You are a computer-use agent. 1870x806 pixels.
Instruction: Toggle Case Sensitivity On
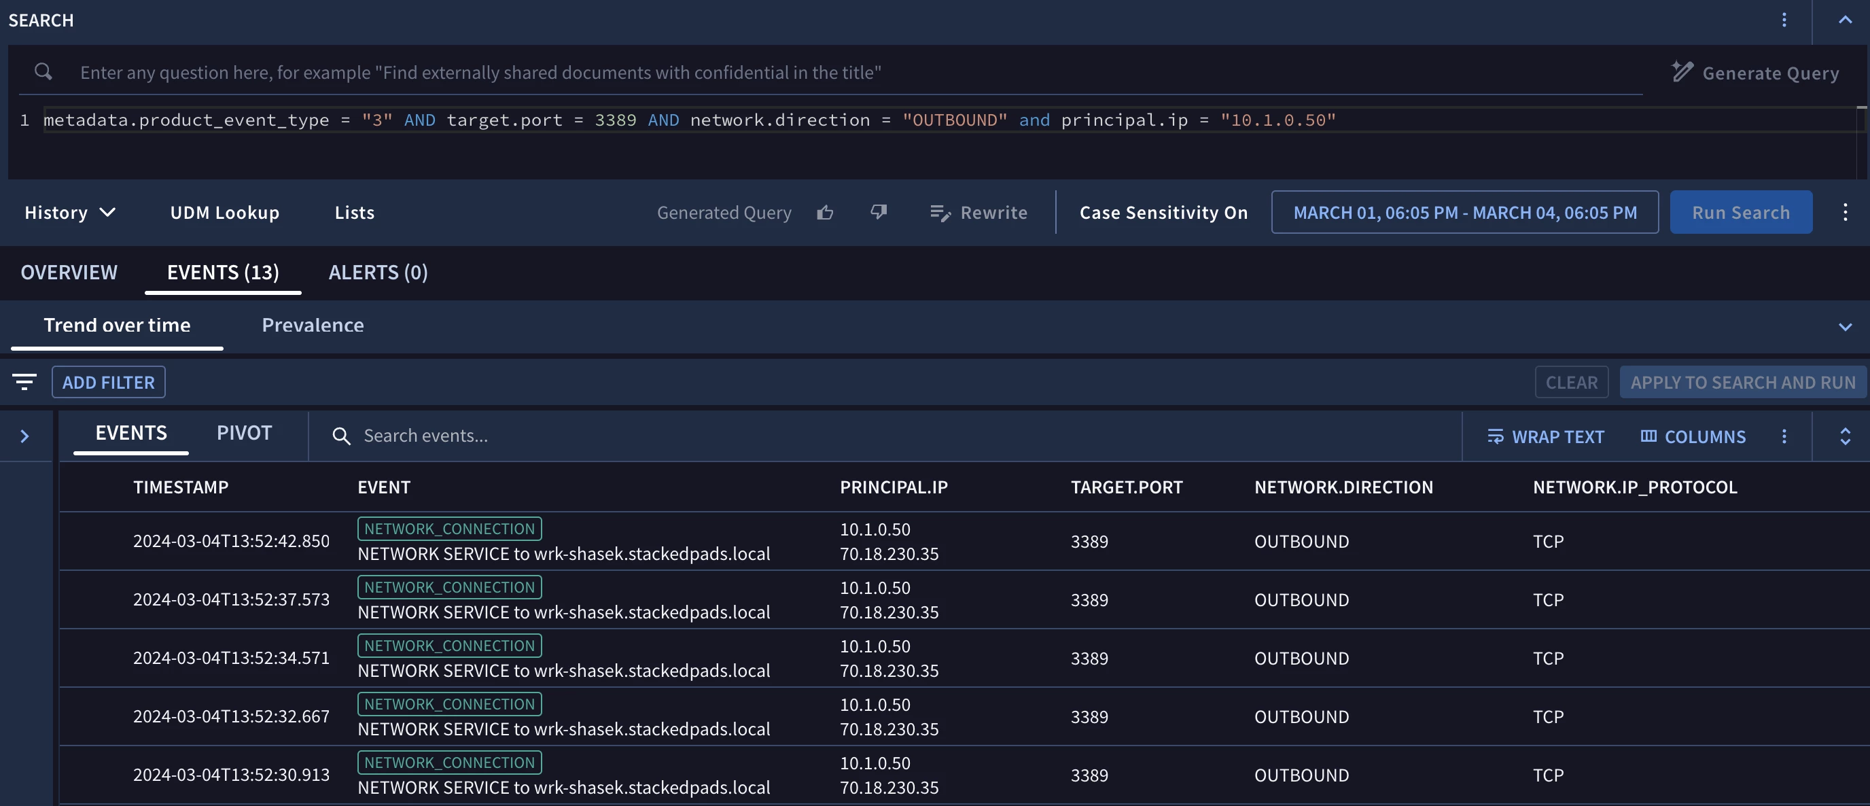(x=1163, y=212)
